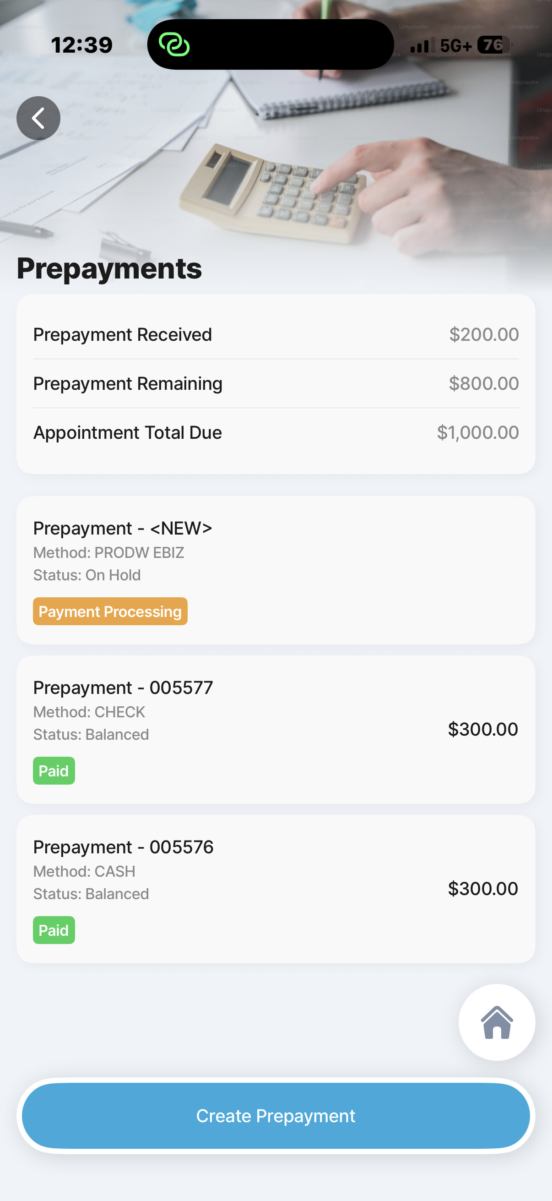
Task: Tap the battery level indicator
Action: [x=494, y=45]
